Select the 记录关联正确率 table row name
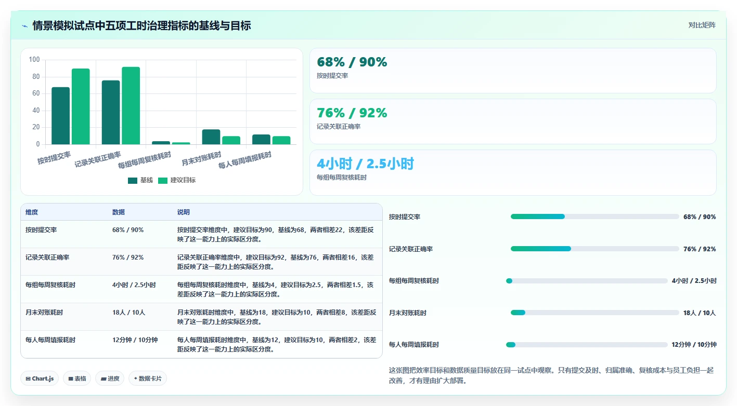737x406 pixels. (47, 257)
